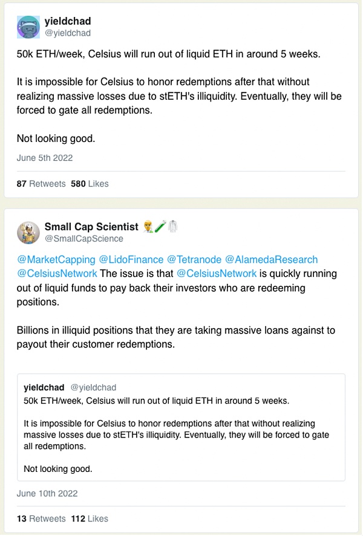Click the green test tube emoji
The width and height of the screenshot is (363, 536).
click(160, 226)
